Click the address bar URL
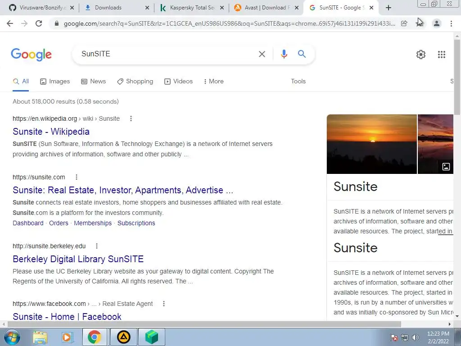The image size is (461, 346). pyautogui.click(x=229, y=23)
